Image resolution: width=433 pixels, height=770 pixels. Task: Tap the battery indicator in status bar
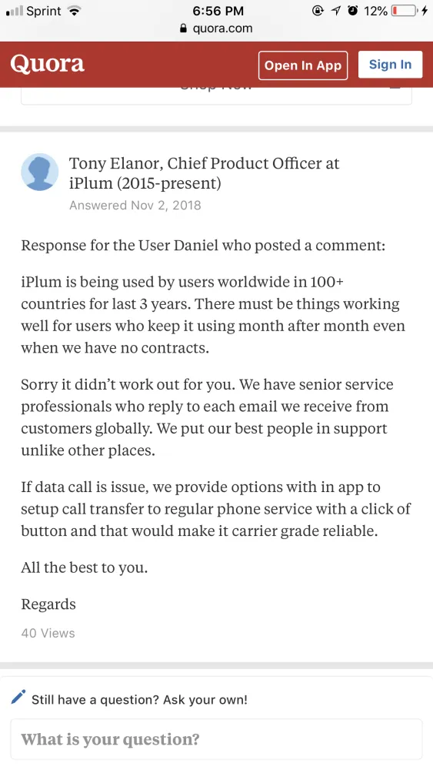pos(405,11)
